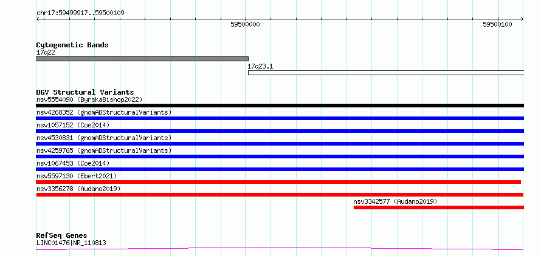541x256 pixels.
Task: Select the 17q22 band label
Action: tap(46, 53)
